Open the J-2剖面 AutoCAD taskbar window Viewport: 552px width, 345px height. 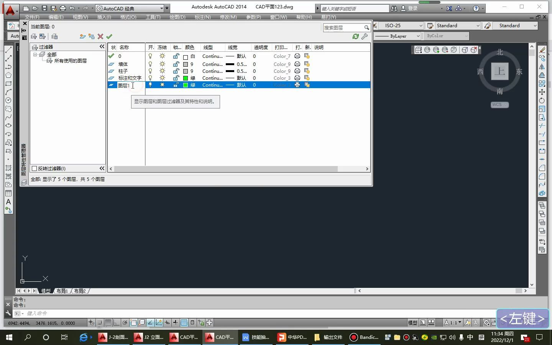(114, 337)
